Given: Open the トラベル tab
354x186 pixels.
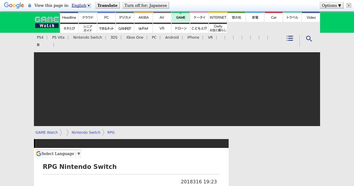Looking at the screenshot, I should 292,17.
